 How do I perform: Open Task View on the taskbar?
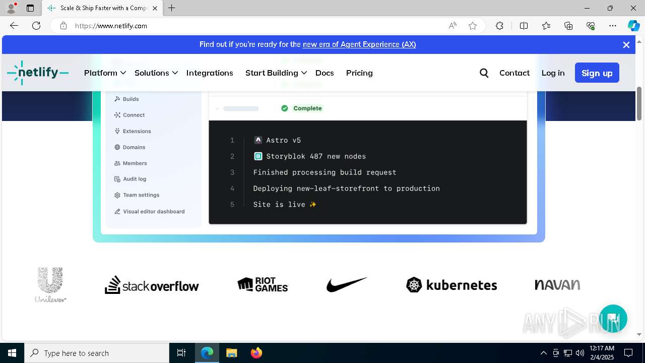[x=181, y=353]
